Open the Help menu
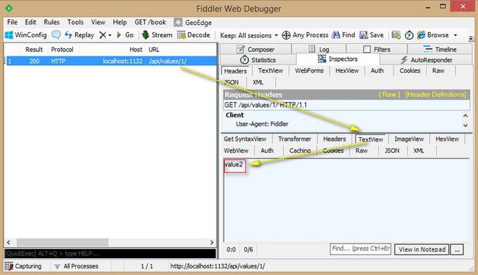Viewport: 478px width, 275px height. point(119,22)
